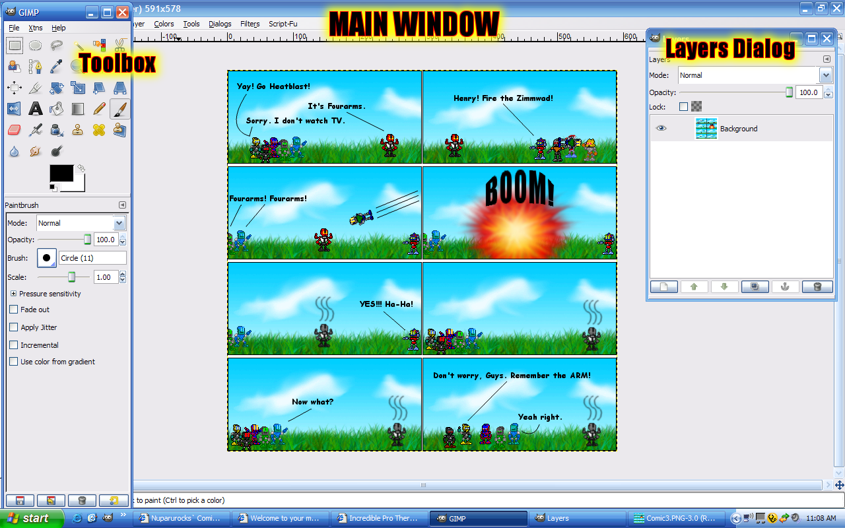The height and width of the screenshot is (528, 845).
Task: Open the Filters menu
Action: click(x=250, y=24)
